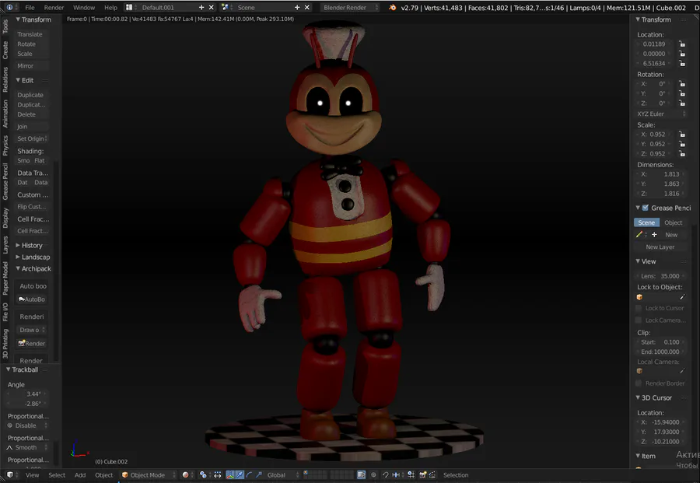
Task: Open the Set Origin dropdown
Action: (x=32, y=138)
